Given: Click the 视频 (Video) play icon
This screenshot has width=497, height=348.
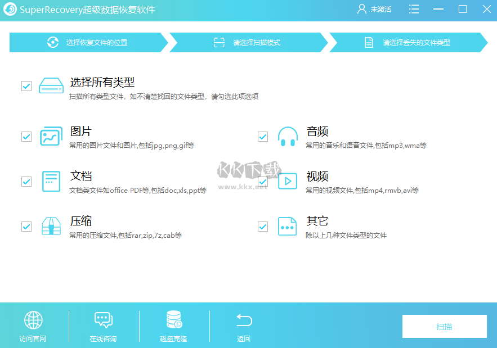Looking at the screenshot, I should (287, 181).
